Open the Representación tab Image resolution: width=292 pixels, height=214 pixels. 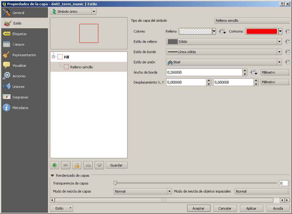tap(25, 55)
